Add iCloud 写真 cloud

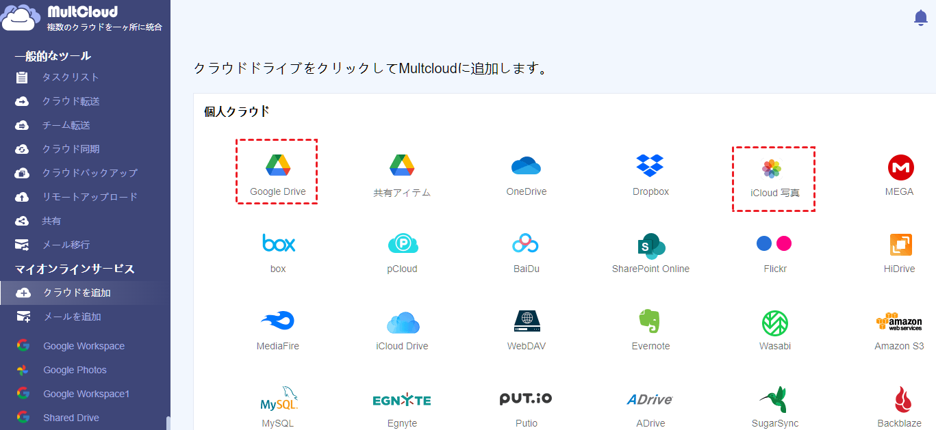point(774,178)
